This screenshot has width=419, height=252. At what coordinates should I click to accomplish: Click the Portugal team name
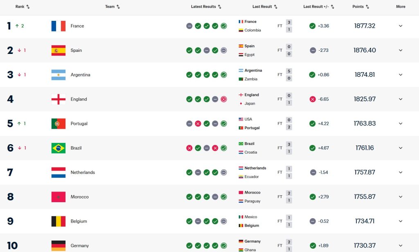click(79, 123)
